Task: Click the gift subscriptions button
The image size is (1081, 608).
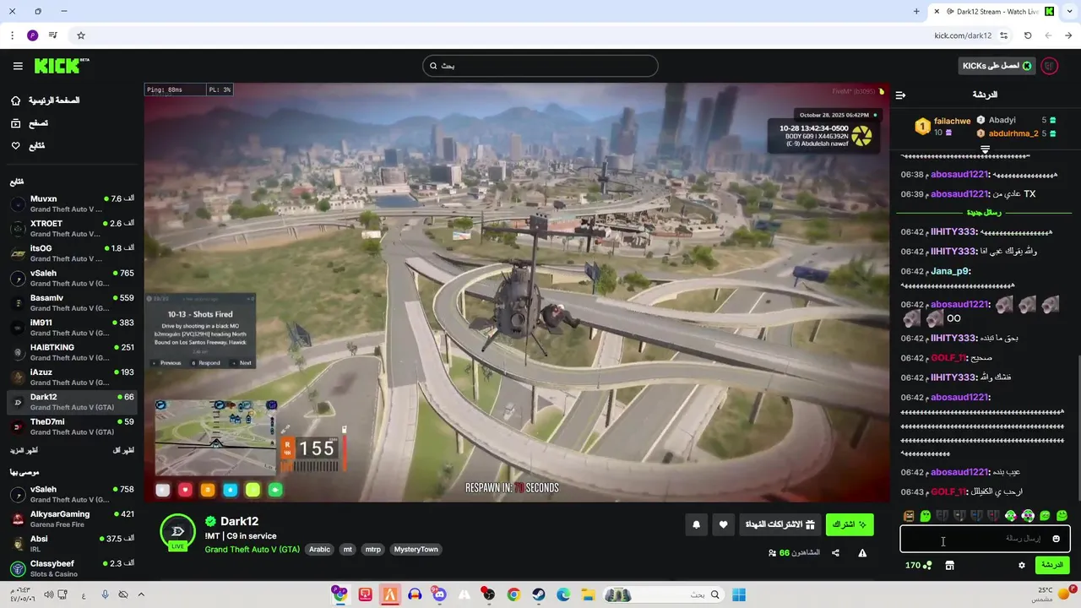Action: pyautogui.click(x=780, y=524)
